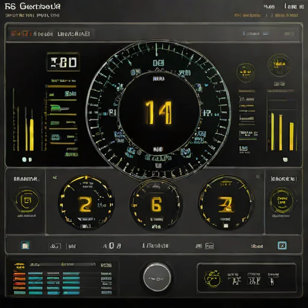
Task: Click the round gray knob button at bottom center
Action: [x=157, y=277]
